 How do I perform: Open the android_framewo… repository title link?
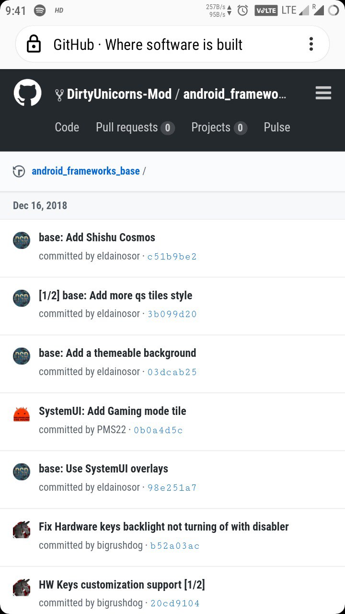[235, 94]
